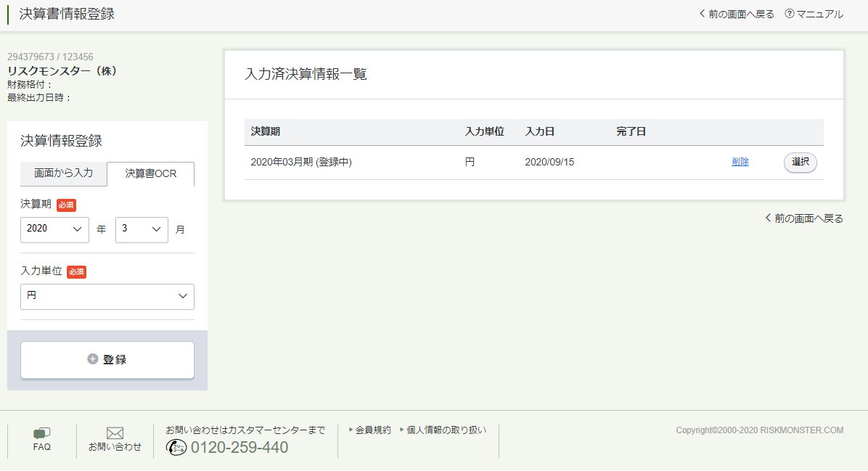Click the FAQ speech bubble icon
The image size is (868, 471).
(x=42, y=433)
